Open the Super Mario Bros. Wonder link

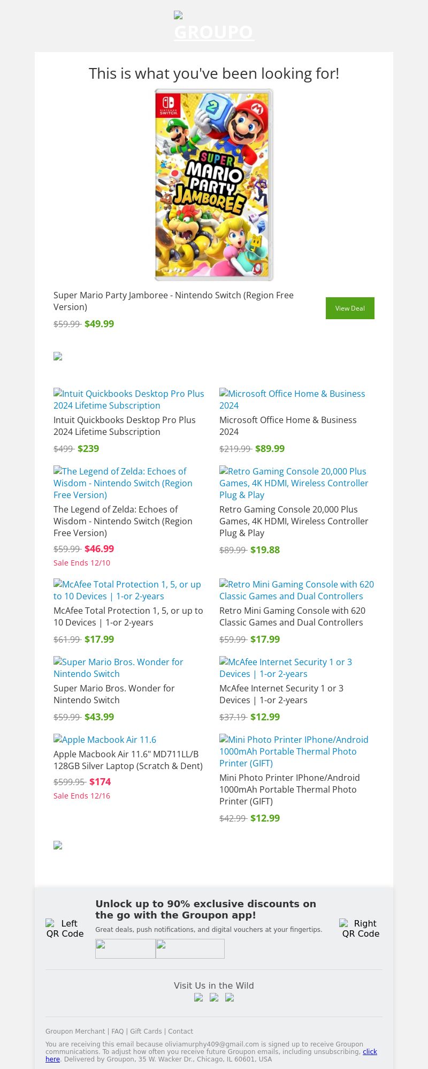[x=118, y=668]
